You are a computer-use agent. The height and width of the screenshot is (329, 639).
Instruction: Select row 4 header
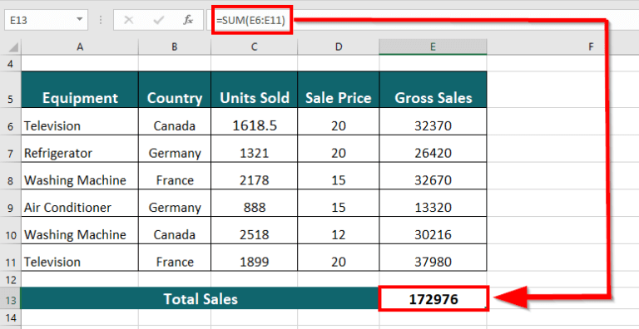[x=10, y=64]
